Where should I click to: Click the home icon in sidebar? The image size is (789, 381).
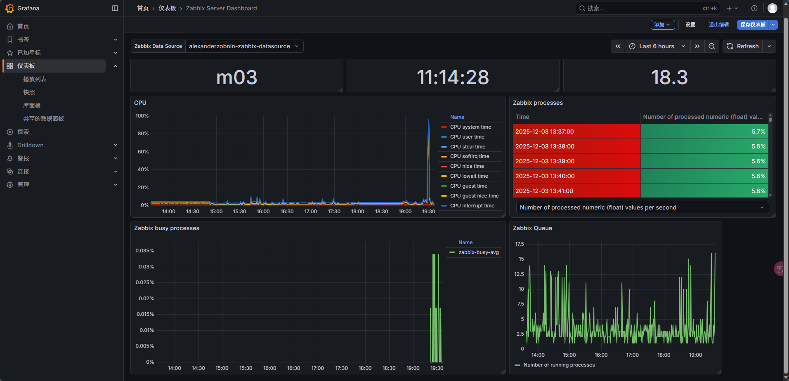[10, 26]
